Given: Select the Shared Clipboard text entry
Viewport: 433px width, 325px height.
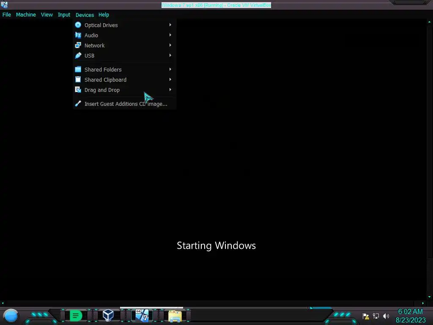Looking at the screenshot, I should [x=105, y=80].
